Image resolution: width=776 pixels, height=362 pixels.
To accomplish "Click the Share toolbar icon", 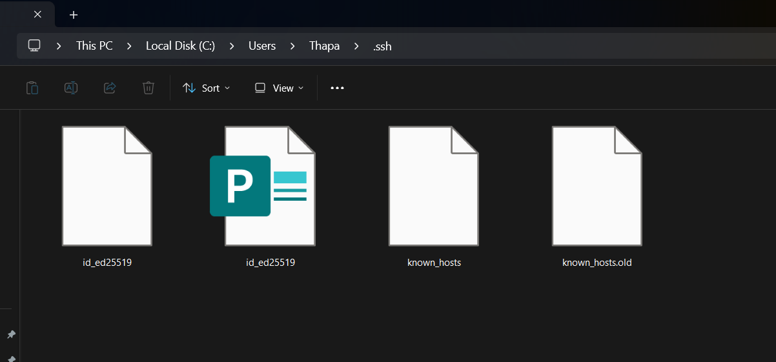I will [x=110, y=88].
